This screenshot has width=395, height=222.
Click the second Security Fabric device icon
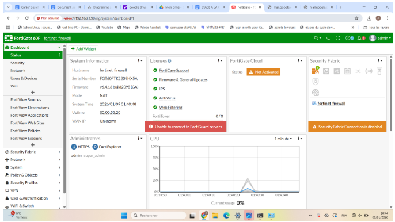click(x=326, y=71)
